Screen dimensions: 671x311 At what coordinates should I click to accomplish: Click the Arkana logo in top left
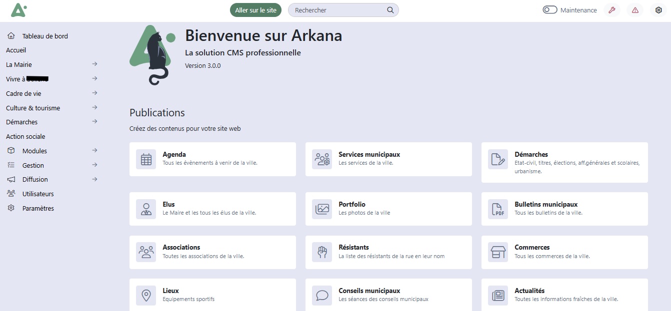pyautogui.click(x=18, y=10)
